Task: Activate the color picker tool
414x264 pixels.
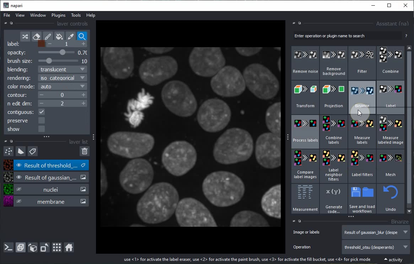Action: tap(71, 36)
